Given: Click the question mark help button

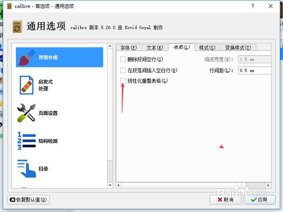Looking at the screenshot, I should (253, 6).
